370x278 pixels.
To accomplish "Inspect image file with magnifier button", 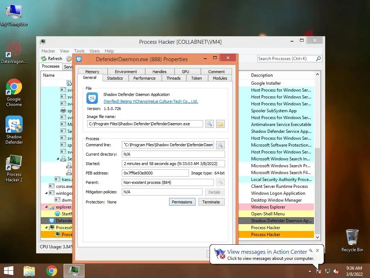I will tap(209, 124).
